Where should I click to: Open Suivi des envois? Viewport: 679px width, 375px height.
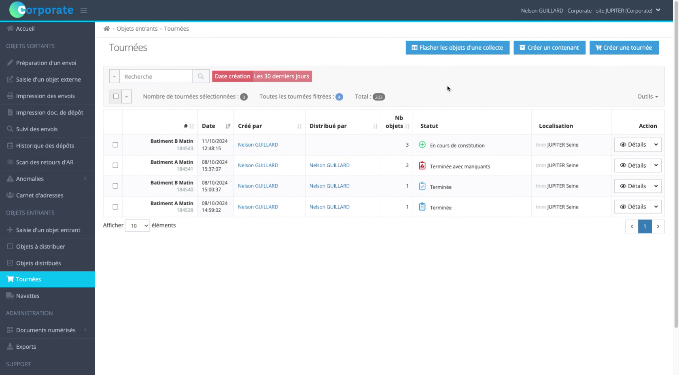pos(47,129)
